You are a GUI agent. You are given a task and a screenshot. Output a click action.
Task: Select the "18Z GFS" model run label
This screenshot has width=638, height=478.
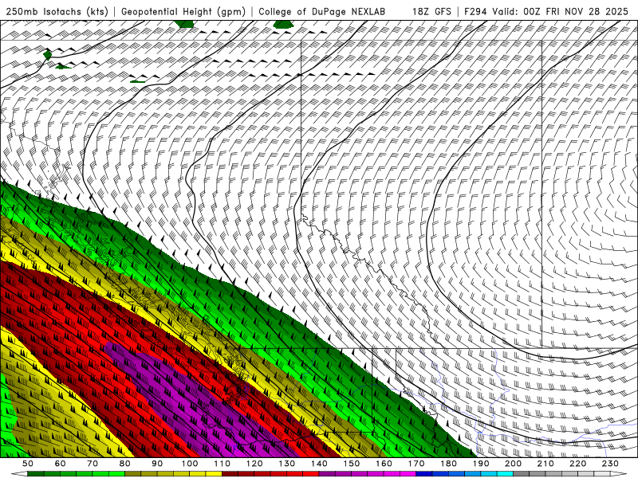(x=431, y=11)
